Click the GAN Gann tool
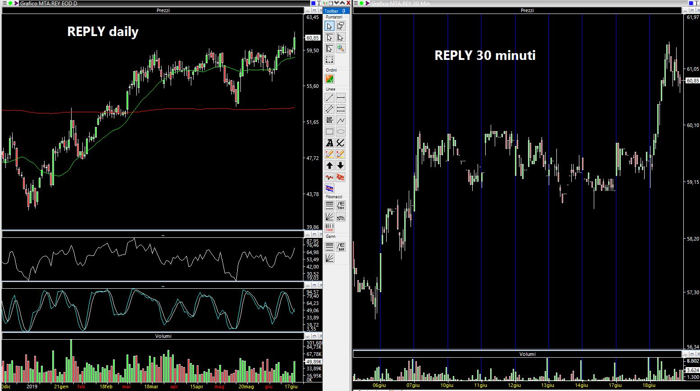Image resolution: width=700 pixels, height=391 pixels. 341,247
